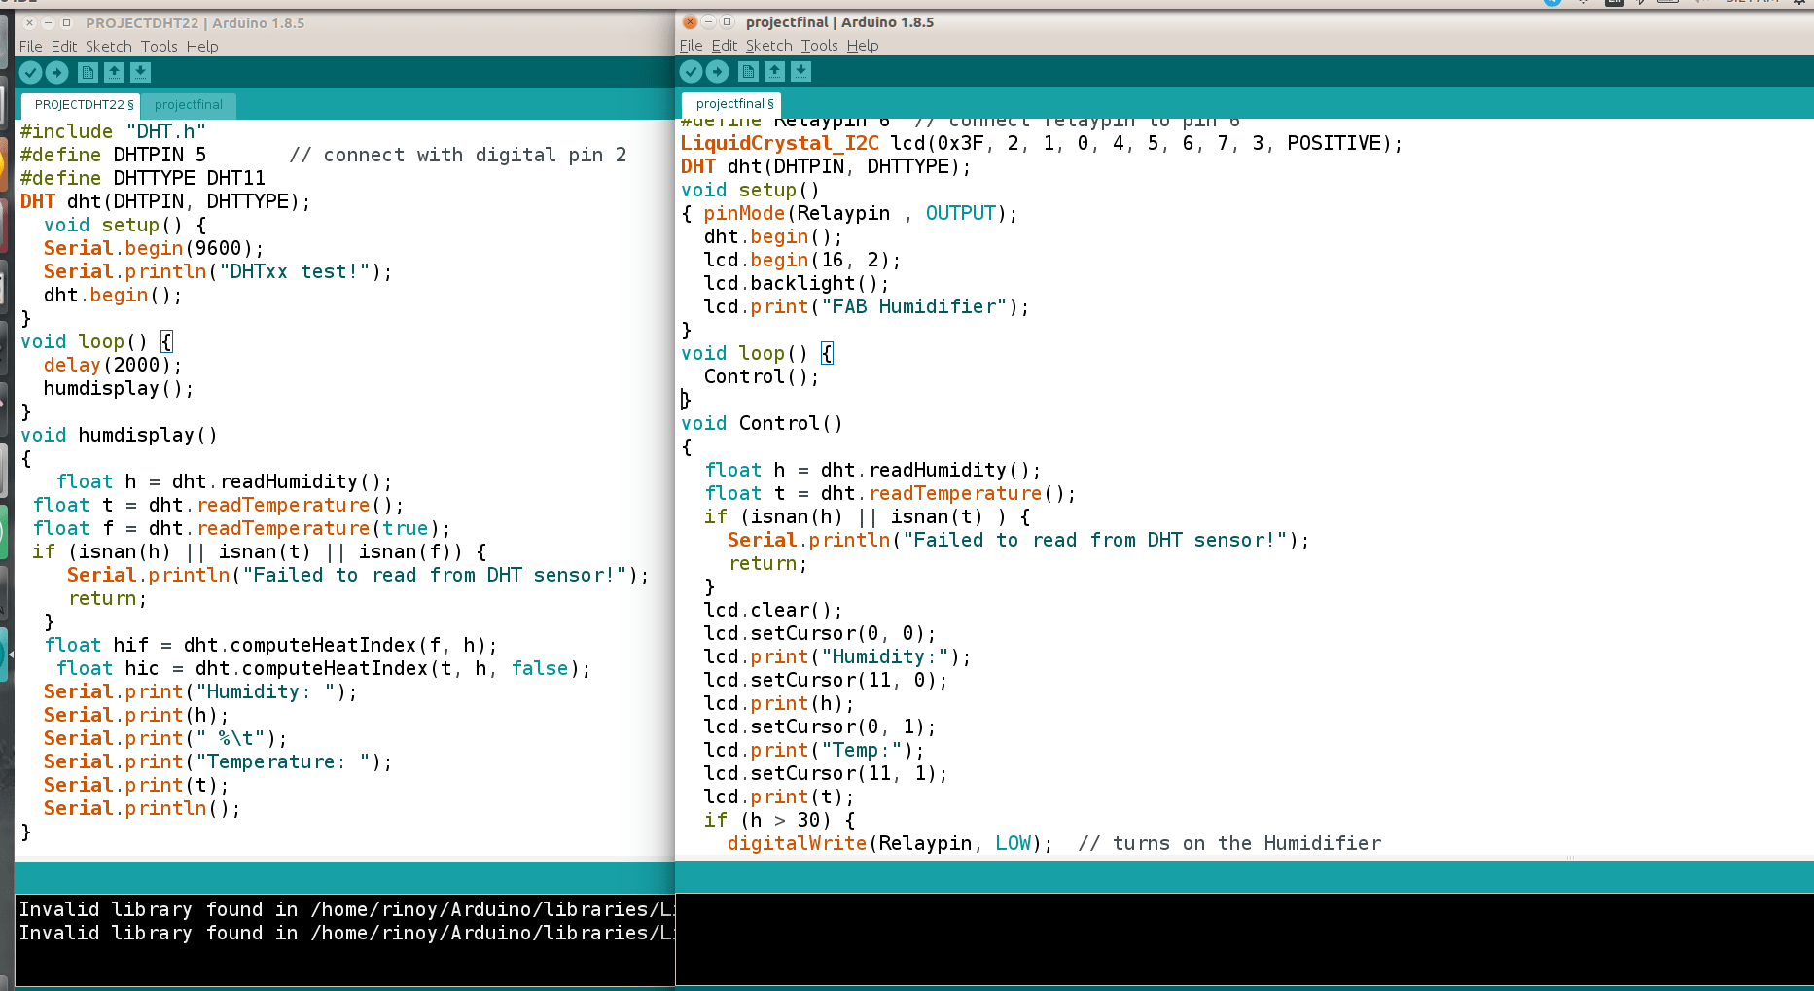Click 'Serial.print("Humidity: ");' line
Viewport: 1814px width, 991px height.
[200, 691]
